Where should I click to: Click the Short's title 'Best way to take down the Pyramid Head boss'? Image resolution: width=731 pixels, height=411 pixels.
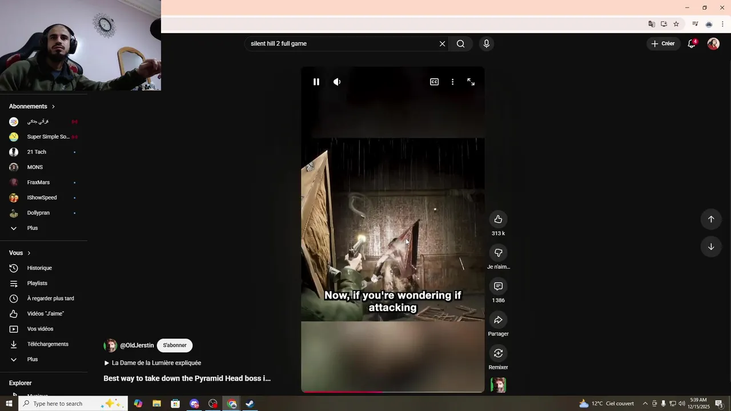tap(187, 378)
